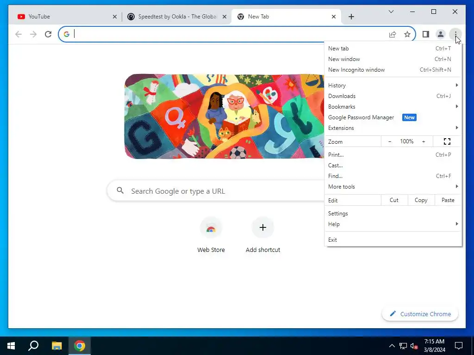Open the tab search chevron

pos(391,12)
